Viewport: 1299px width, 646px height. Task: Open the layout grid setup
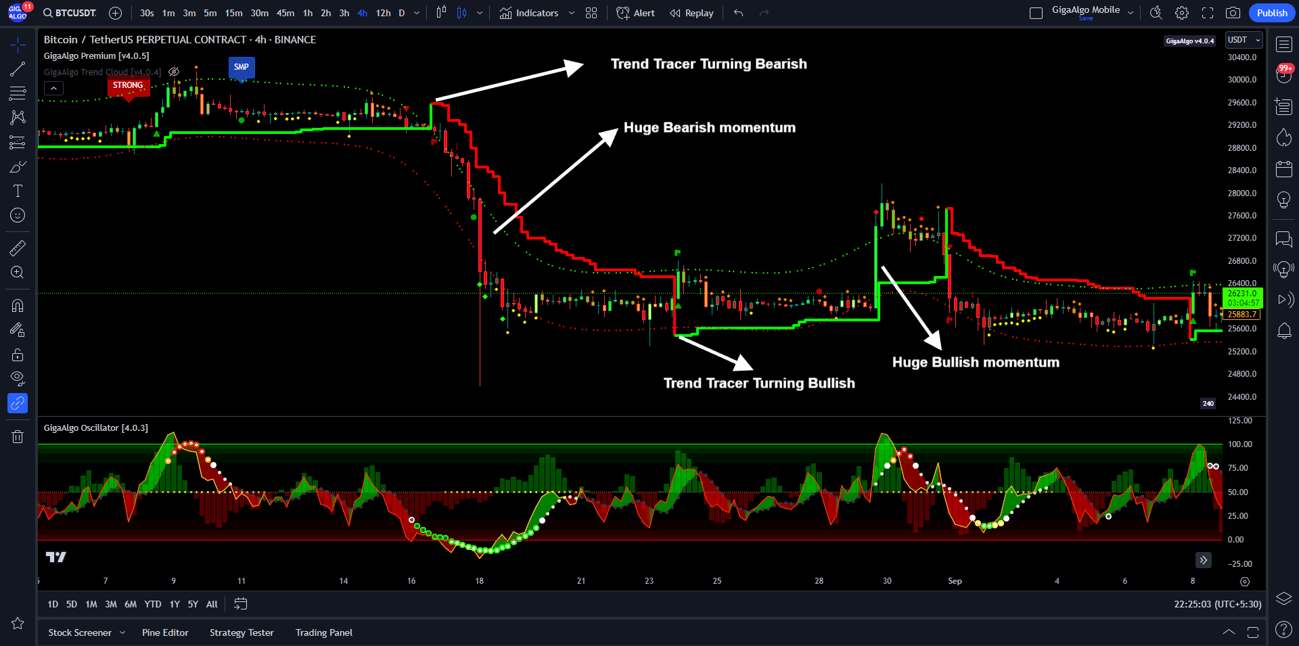[591, 13]
